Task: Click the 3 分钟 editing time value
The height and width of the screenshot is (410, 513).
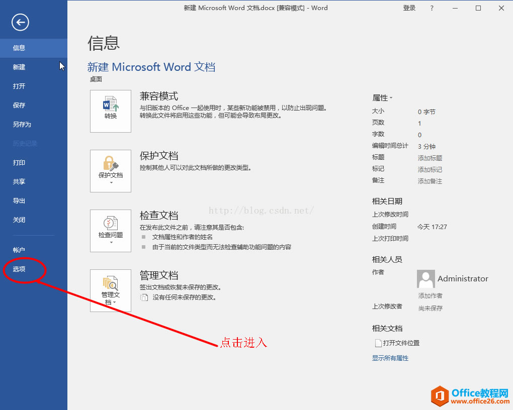Action: pyautogui.click(x=426, y=147)
